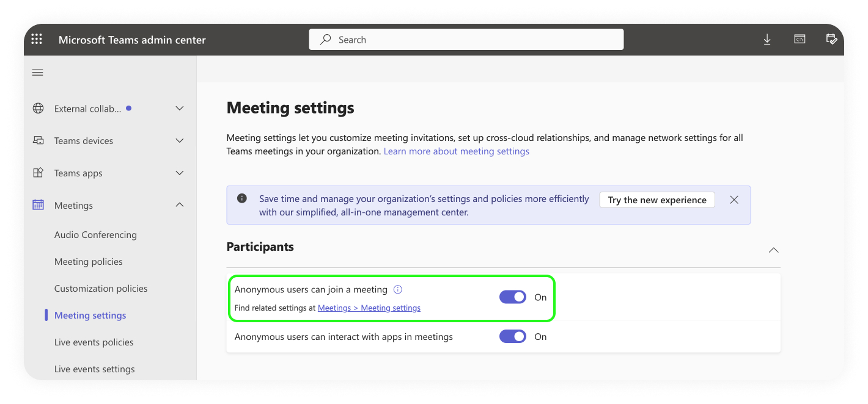Collapse the navigation with hamburger icon
The height and width of the screenshot is (404, 868).
tap(38, 73)
